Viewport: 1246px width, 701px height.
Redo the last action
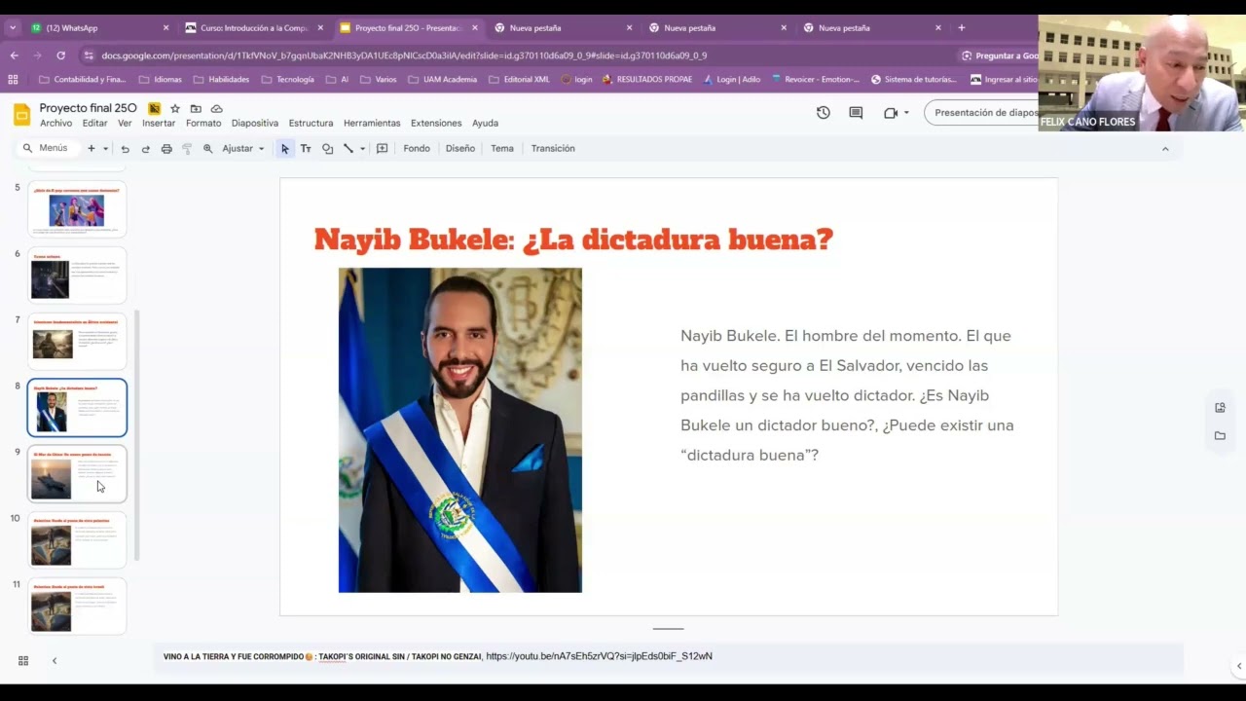tap(146, 149)
